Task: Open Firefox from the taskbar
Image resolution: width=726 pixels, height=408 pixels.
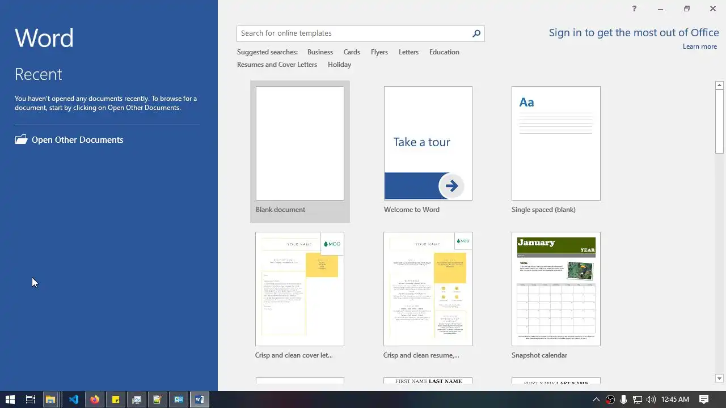Action: 94,399
